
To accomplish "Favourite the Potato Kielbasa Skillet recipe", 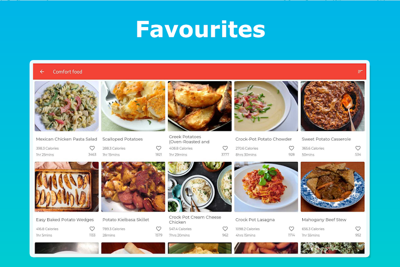I will (x=159, y=229).
